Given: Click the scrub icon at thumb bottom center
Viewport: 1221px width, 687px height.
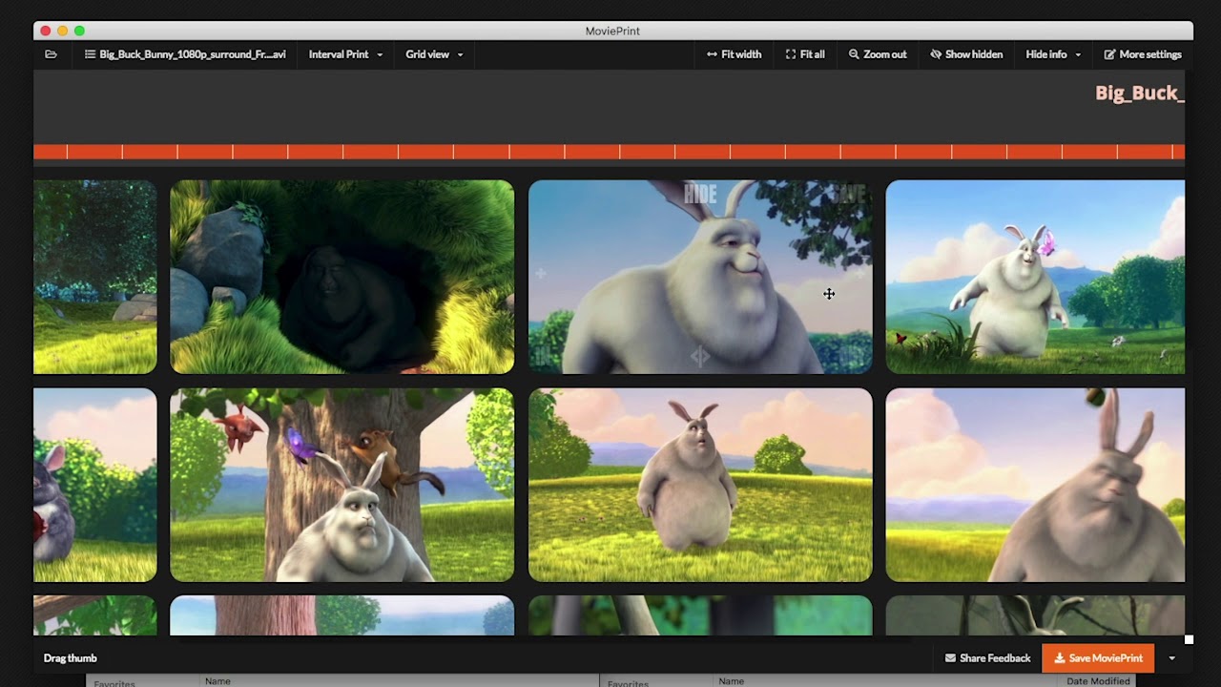Looking at the screenshot, I should [700, 357].
